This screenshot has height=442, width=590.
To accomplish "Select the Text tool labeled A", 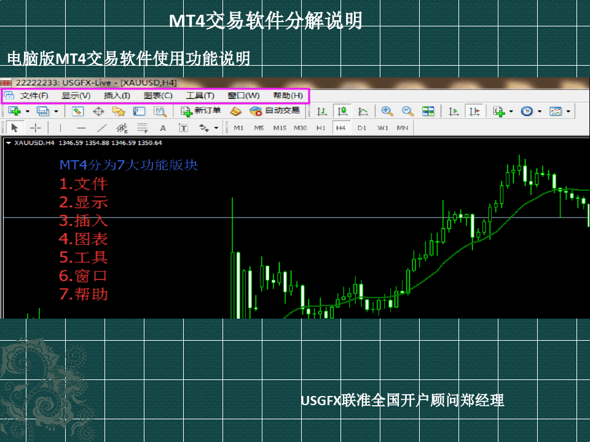I will click(163, 128).
